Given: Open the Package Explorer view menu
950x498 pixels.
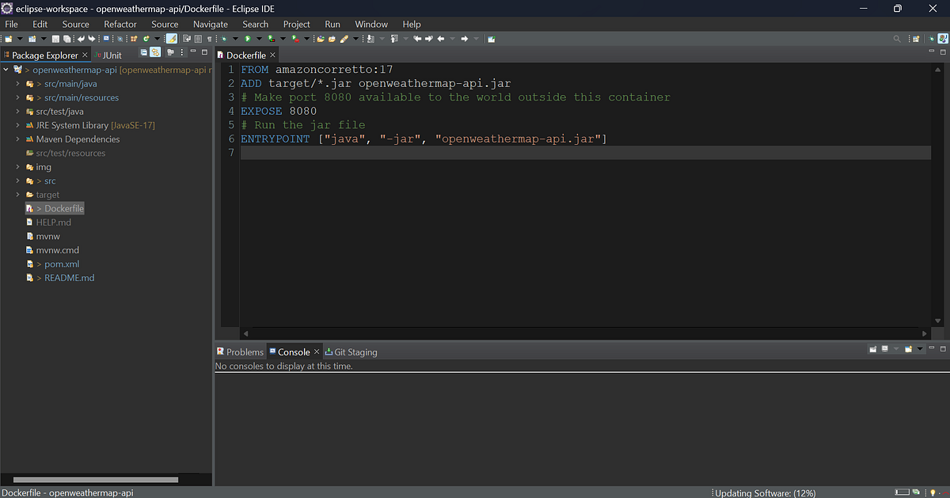Looking at the screenshot, I should [182, 51].
